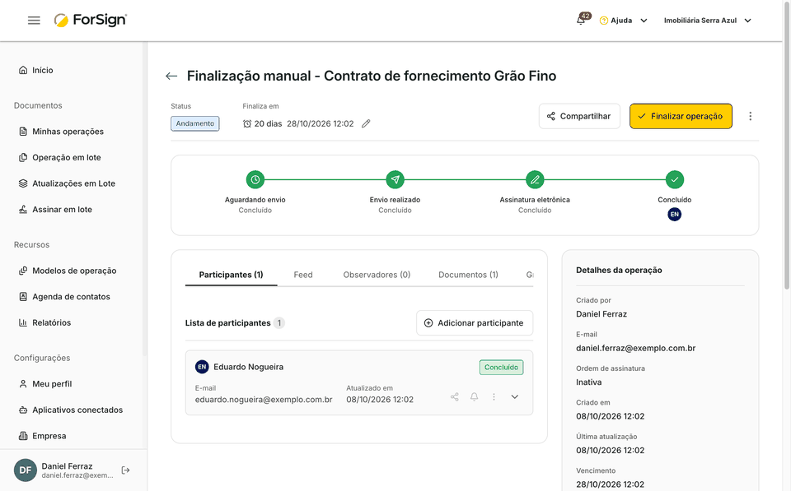This screenshot has width=791, height=491.
Task: Expand Eduardo Nogueira participant details
Action: (x=514, y=396)
